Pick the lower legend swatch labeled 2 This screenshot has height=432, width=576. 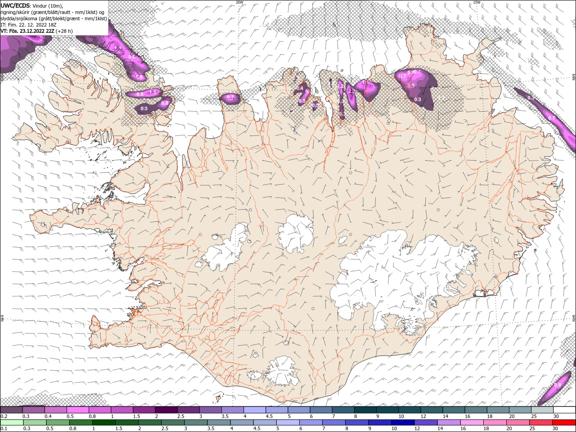point(150,423)
